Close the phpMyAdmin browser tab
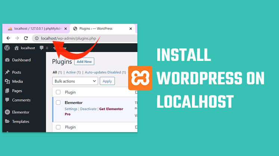Screen dimensions: 279x156 click(x=66, y=29)
